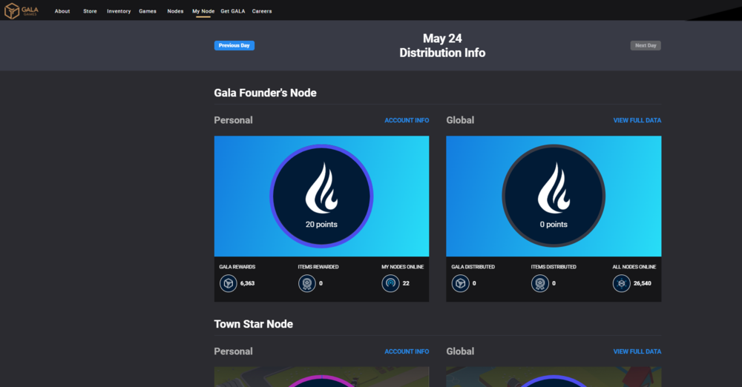The height and width of the screenshot is (387, 742).
Task: Click the Previous Day button
Action: [x=234, y=45]
